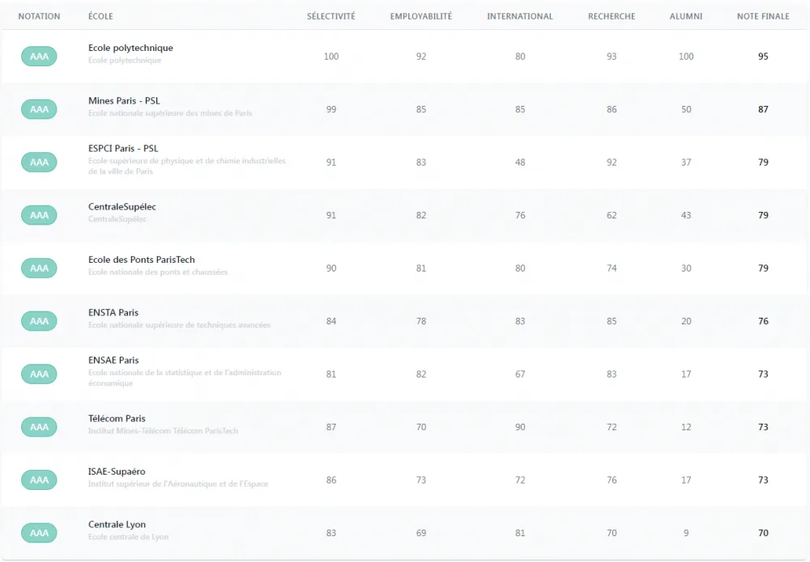810x562 pixels.
Task: Click the ALUMNI column header
Action: pos(685,15)
